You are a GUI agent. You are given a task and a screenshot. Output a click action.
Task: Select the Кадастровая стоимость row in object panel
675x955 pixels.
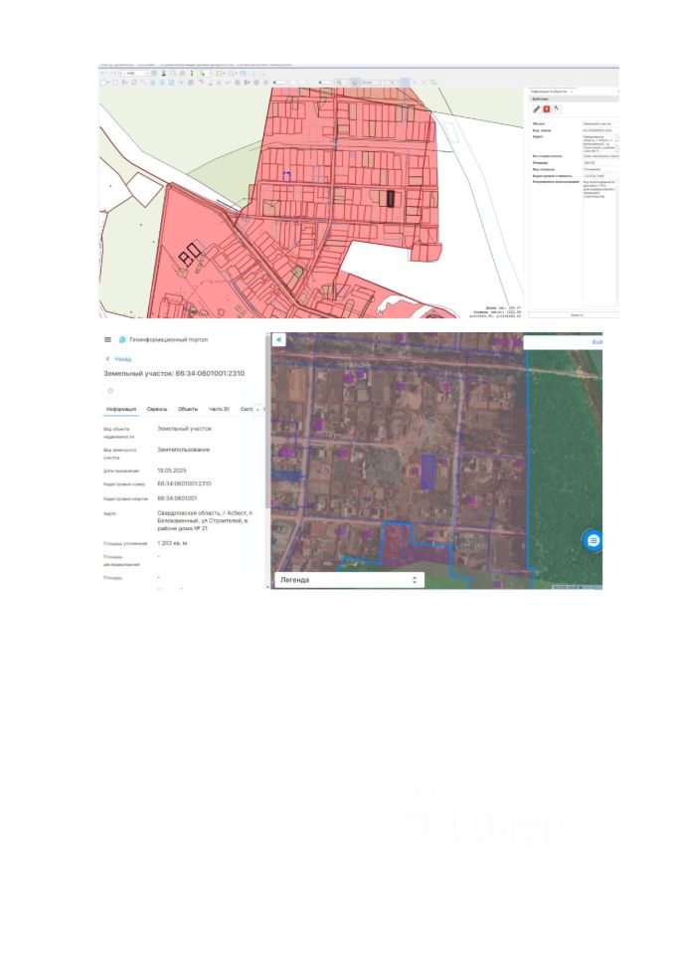(575, 175)
